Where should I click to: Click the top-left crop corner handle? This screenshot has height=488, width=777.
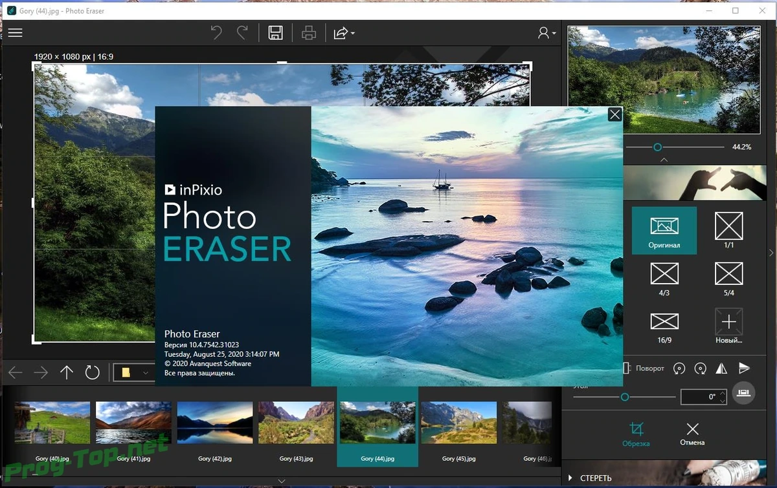click(36, 66)
